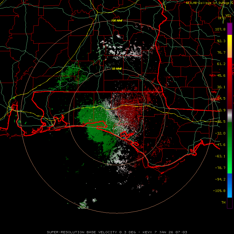Click the -94.2 legend value
This screenshot has height=234, width=234.
[x=220, y=179]
